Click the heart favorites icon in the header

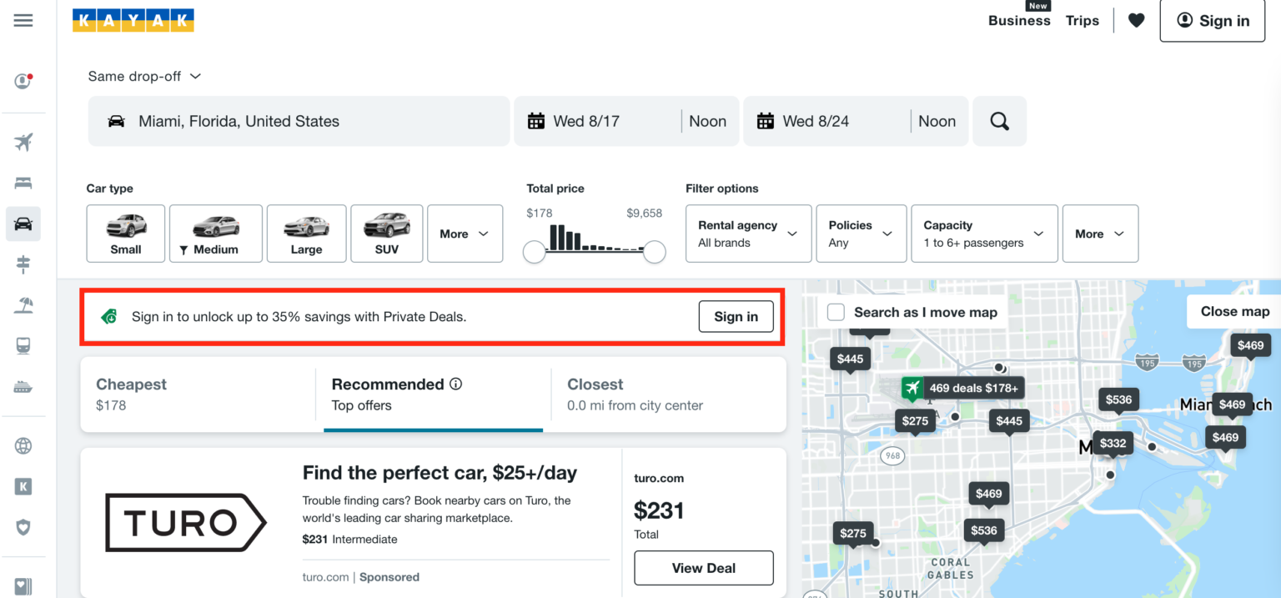tap(1135, 20)
